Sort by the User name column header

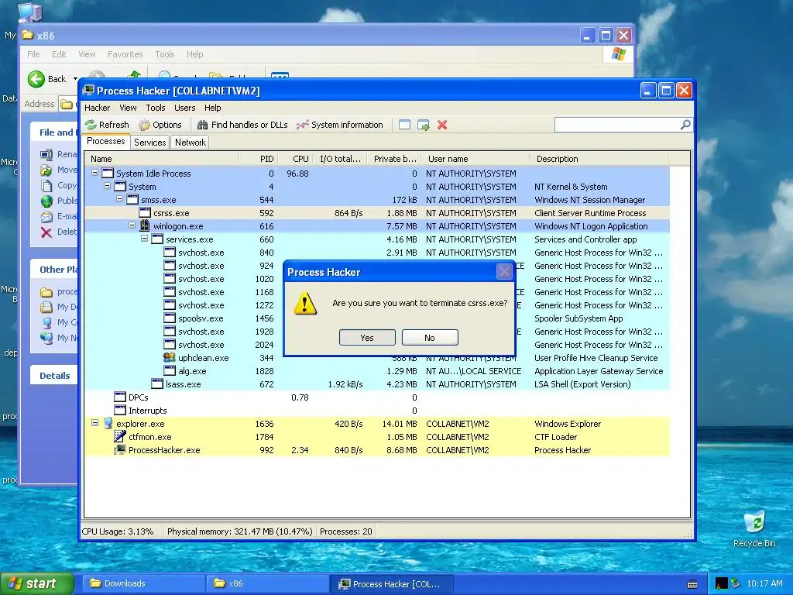coord(476,159)
